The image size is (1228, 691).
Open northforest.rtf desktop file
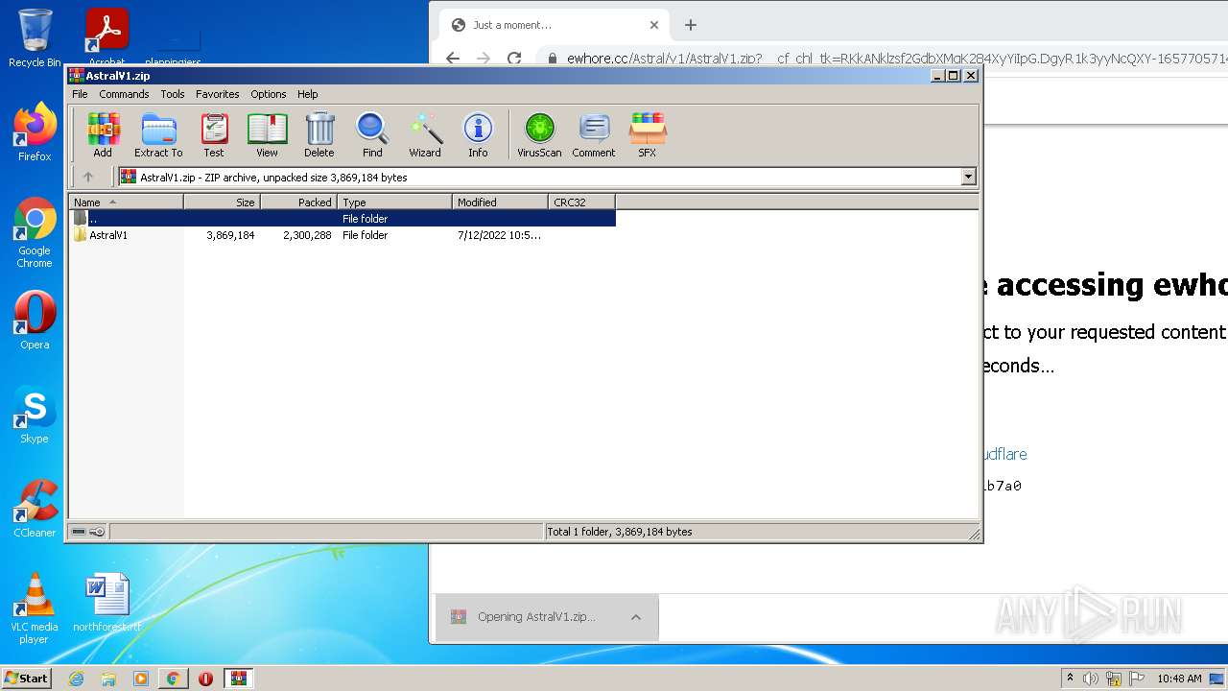[106, 603]
